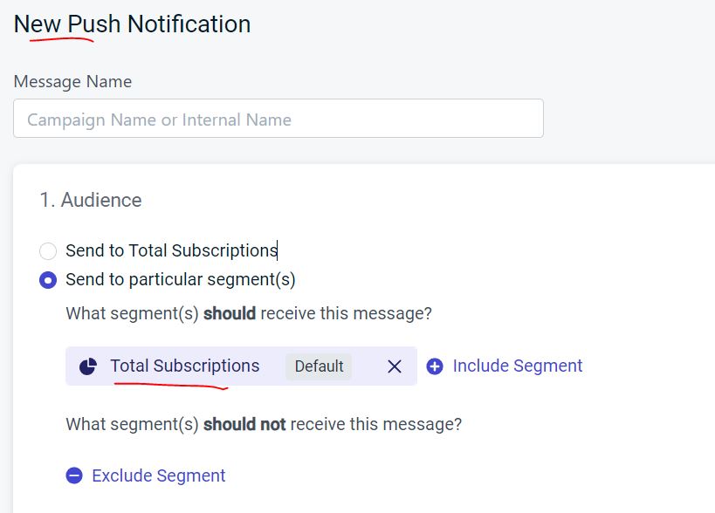Click the New Push Notification page heading
Screen dimensions: 715x513
132,24
